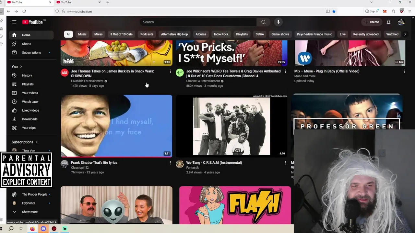
Task: Click the browser address bar URL
Action: pos(79,11)
